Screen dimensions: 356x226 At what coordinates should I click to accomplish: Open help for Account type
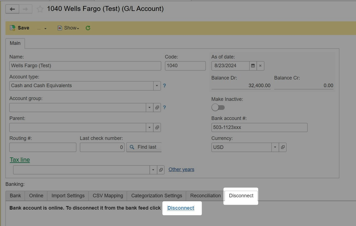click(x=164, y=86)
